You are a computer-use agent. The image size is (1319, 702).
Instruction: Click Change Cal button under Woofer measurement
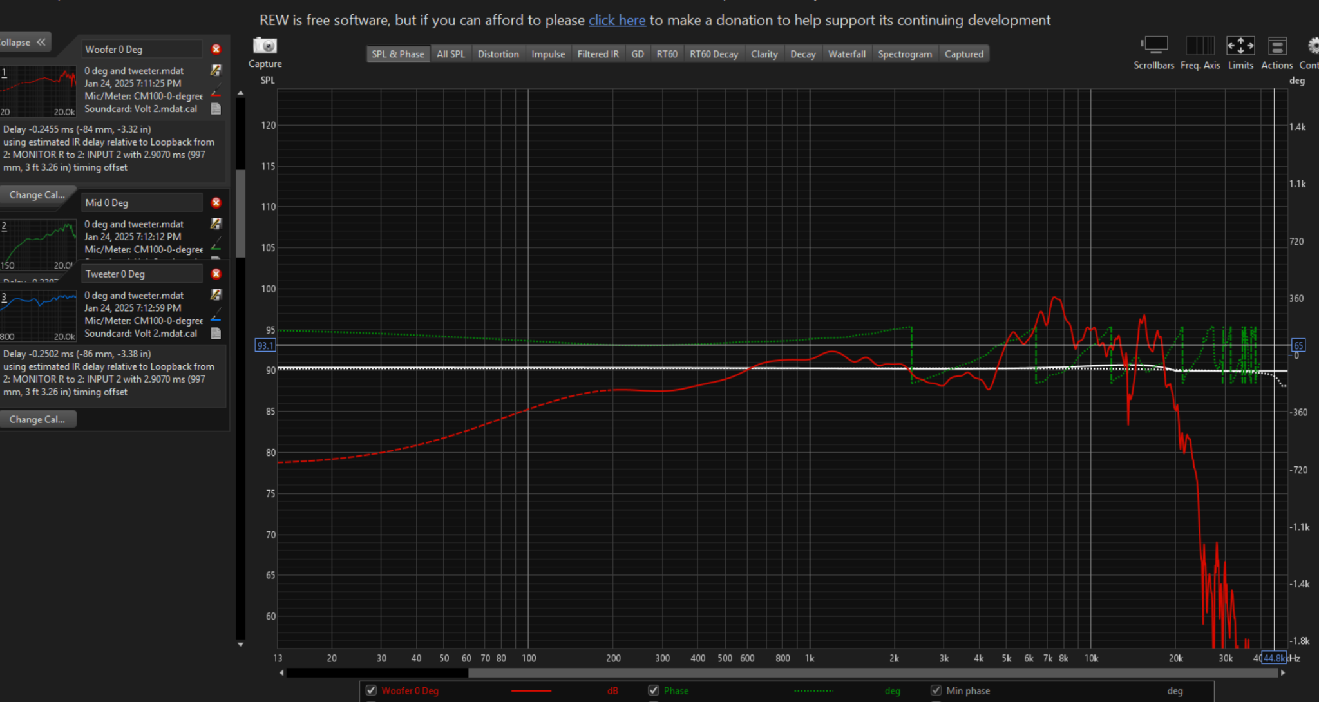tap(37, 194)
